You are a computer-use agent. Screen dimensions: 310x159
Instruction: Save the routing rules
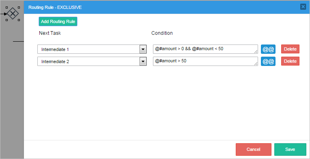pyautogui.click(x=290, y=149)
